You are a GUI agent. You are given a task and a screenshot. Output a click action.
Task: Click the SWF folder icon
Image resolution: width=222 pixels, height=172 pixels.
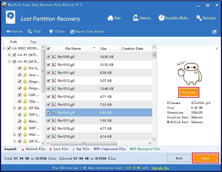point(25,128)
